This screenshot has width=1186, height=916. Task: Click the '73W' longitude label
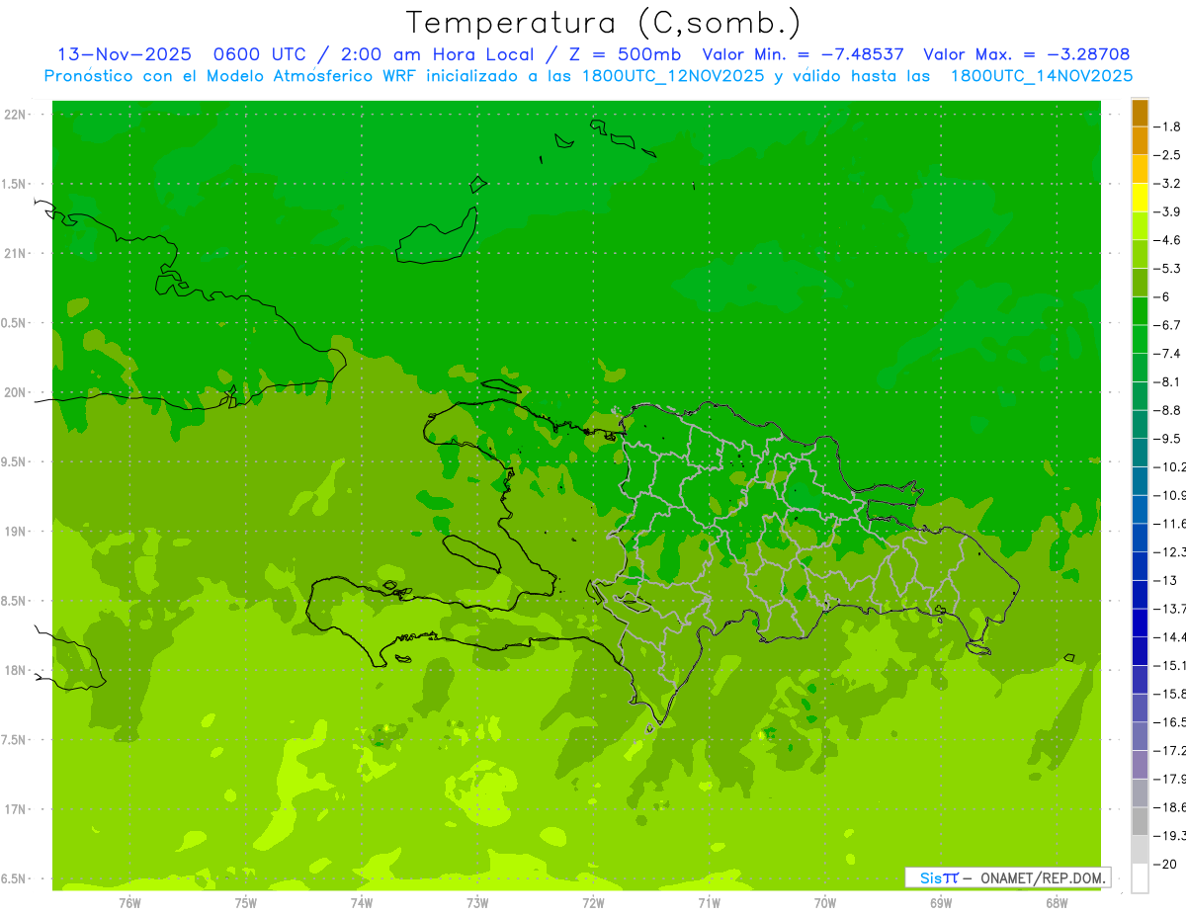[477, 903]
